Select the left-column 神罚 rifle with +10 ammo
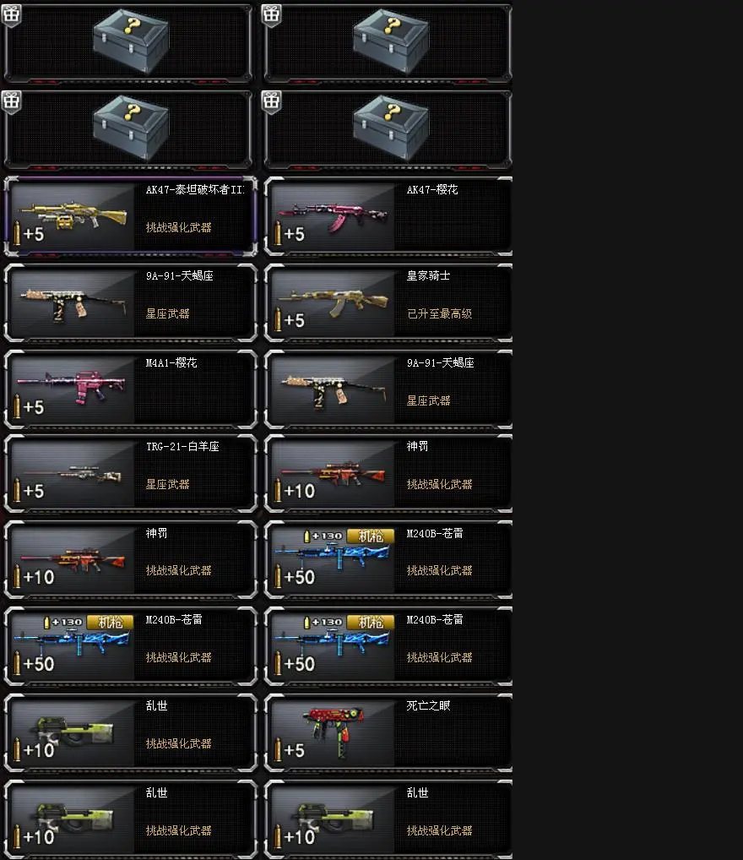 click(x=131, y=559)
